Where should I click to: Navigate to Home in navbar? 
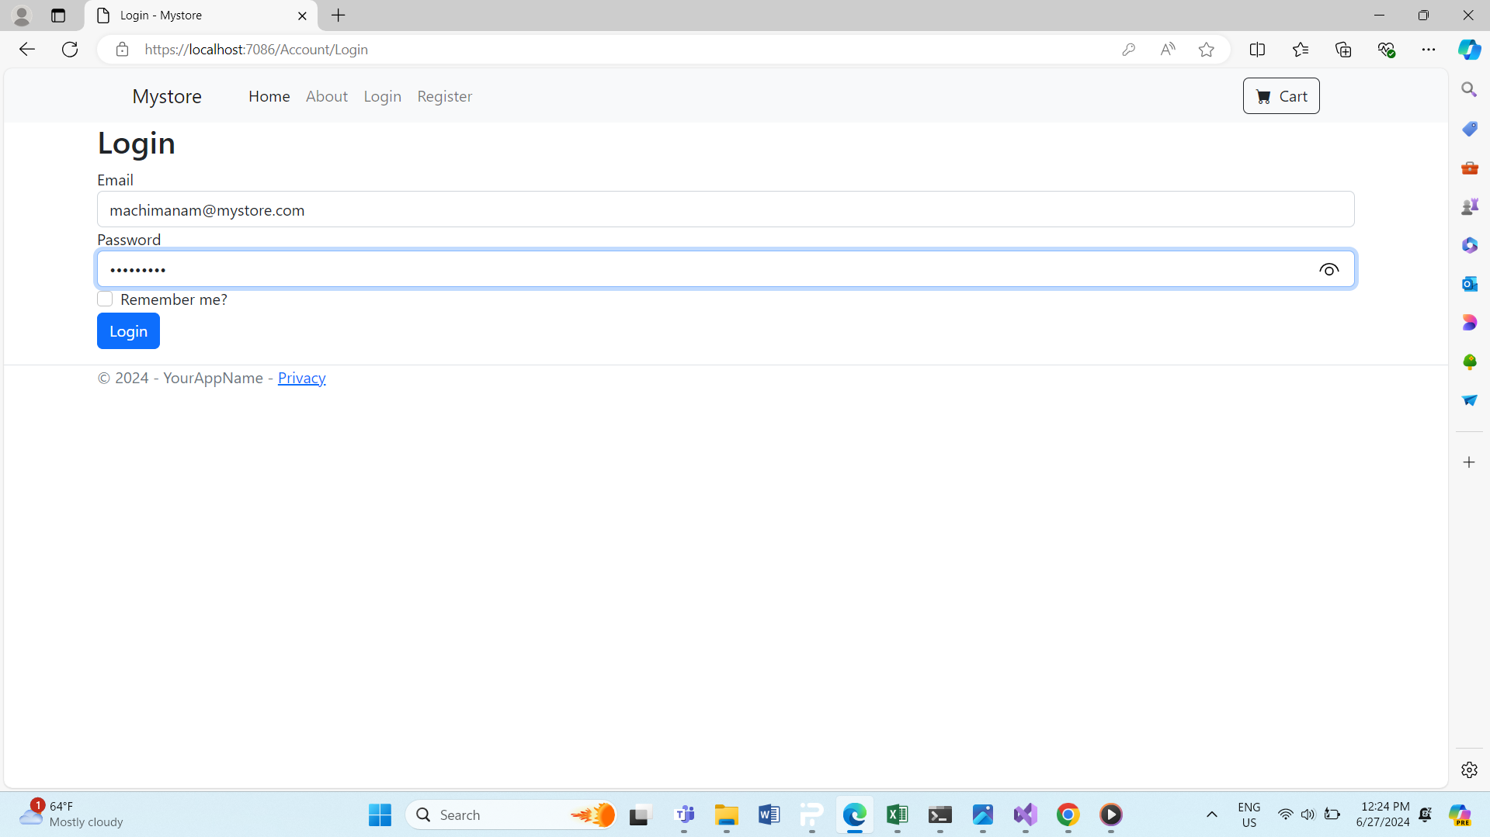269,96
